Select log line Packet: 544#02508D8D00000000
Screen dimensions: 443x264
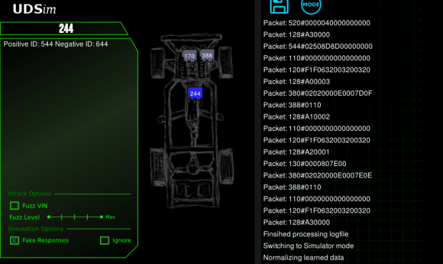click(318, 47)
